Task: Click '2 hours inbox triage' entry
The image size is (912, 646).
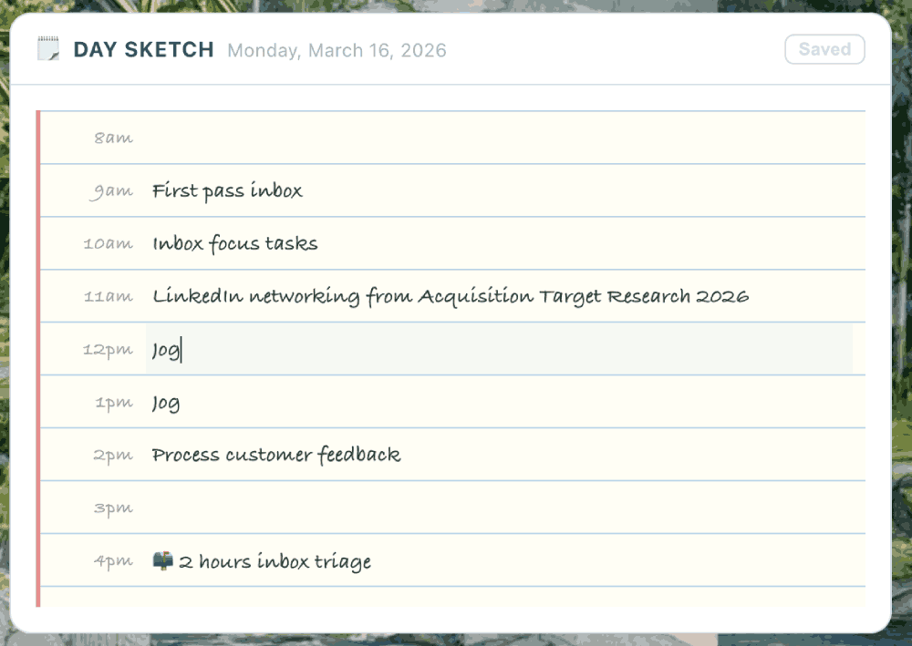Action: pos(275,561)
